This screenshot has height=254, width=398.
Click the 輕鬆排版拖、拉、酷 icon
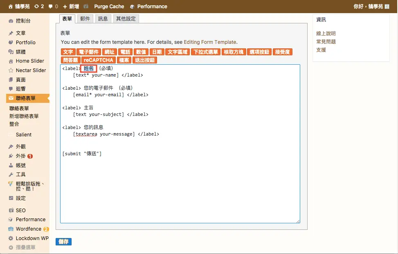tap(11, 184)
